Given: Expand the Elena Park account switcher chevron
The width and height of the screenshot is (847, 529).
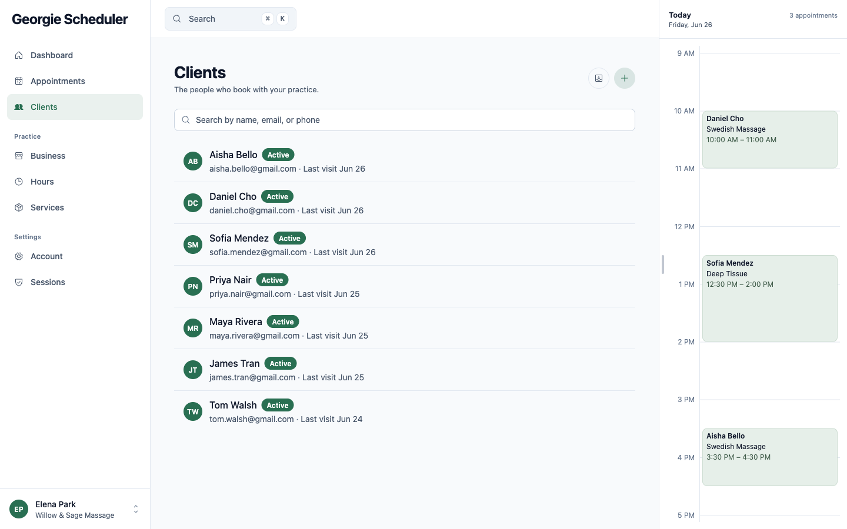Looking at the screenshot, I should click(x=136, y=509).
